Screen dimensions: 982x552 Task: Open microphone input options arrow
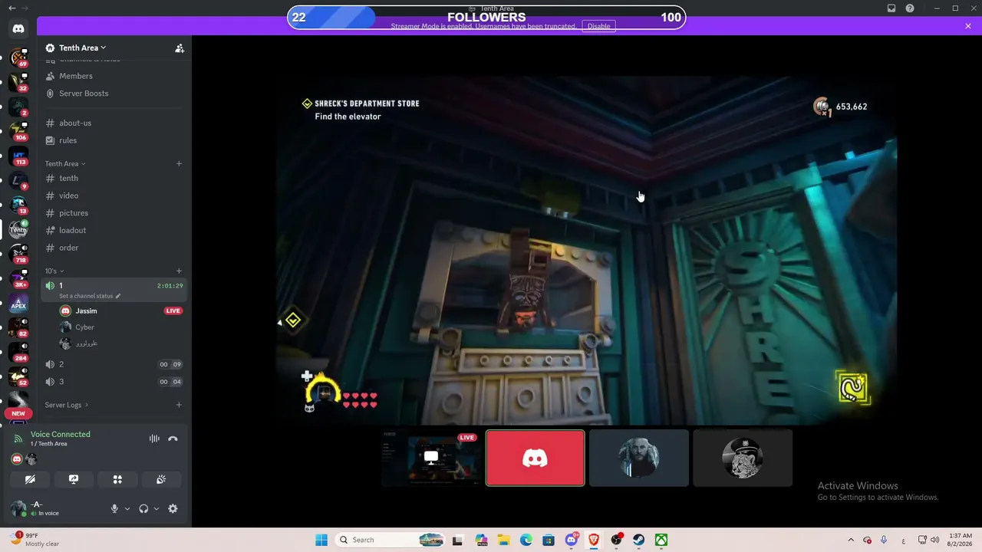pyautogui.click(x=127, y=508)
